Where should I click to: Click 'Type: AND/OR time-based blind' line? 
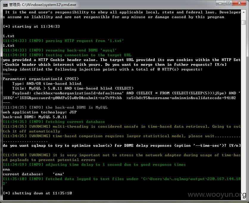(47, 84)
